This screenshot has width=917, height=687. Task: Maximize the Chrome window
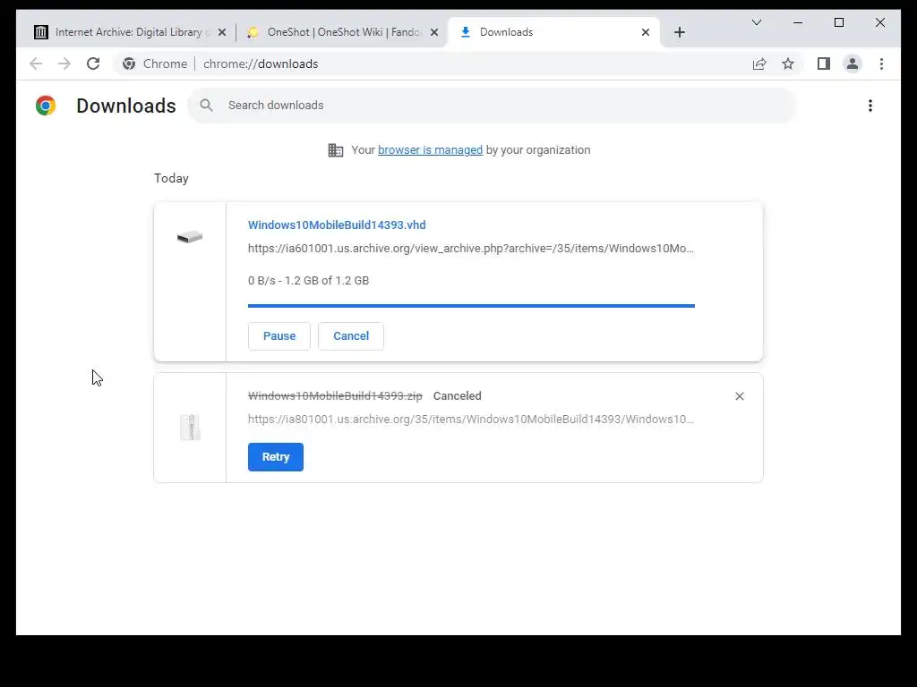click(838, 22)
